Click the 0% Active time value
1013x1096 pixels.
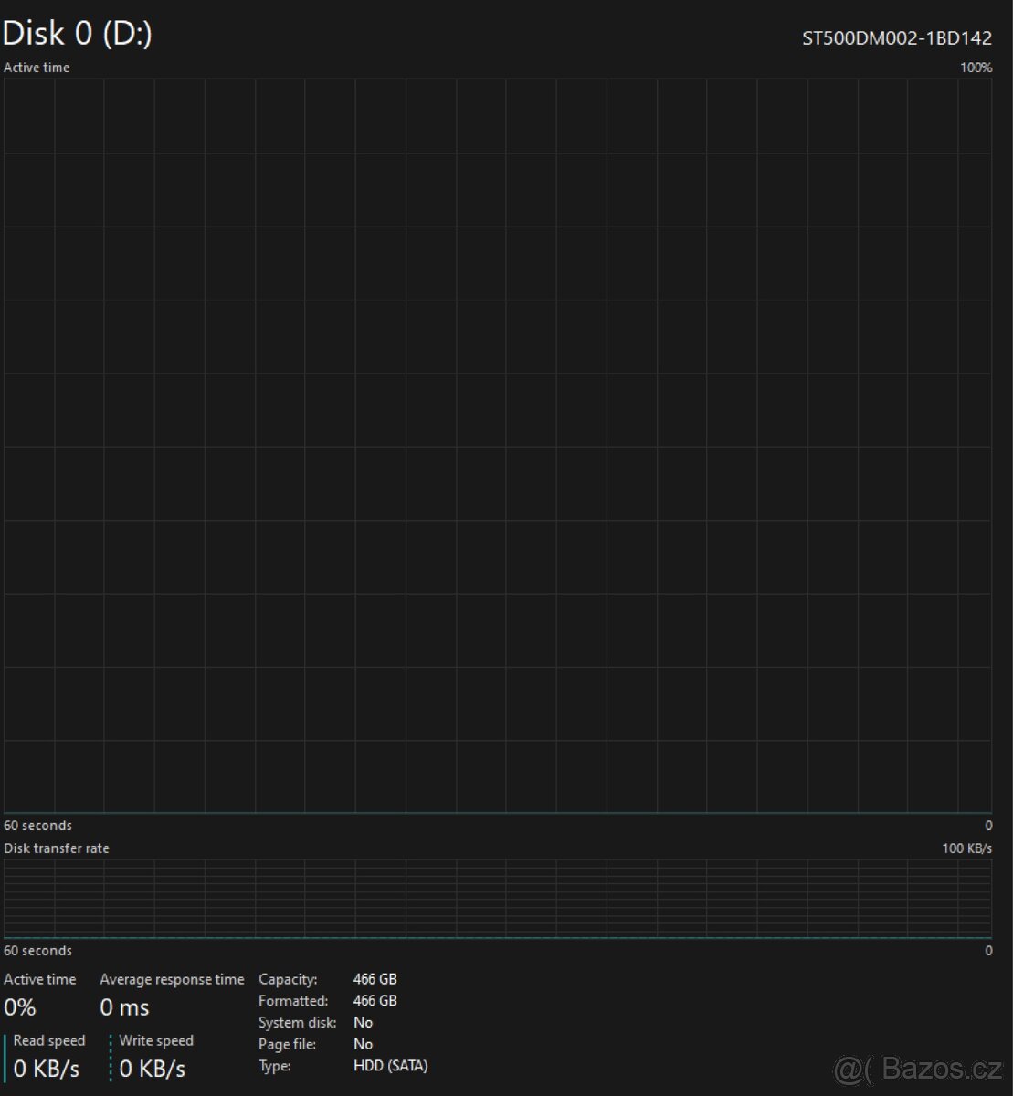[20, 1007]
